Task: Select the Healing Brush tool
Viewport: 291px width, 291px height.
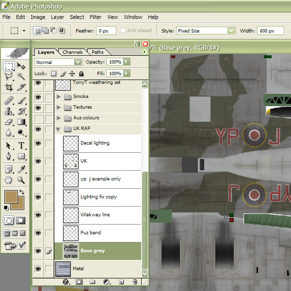Action: 9,100
